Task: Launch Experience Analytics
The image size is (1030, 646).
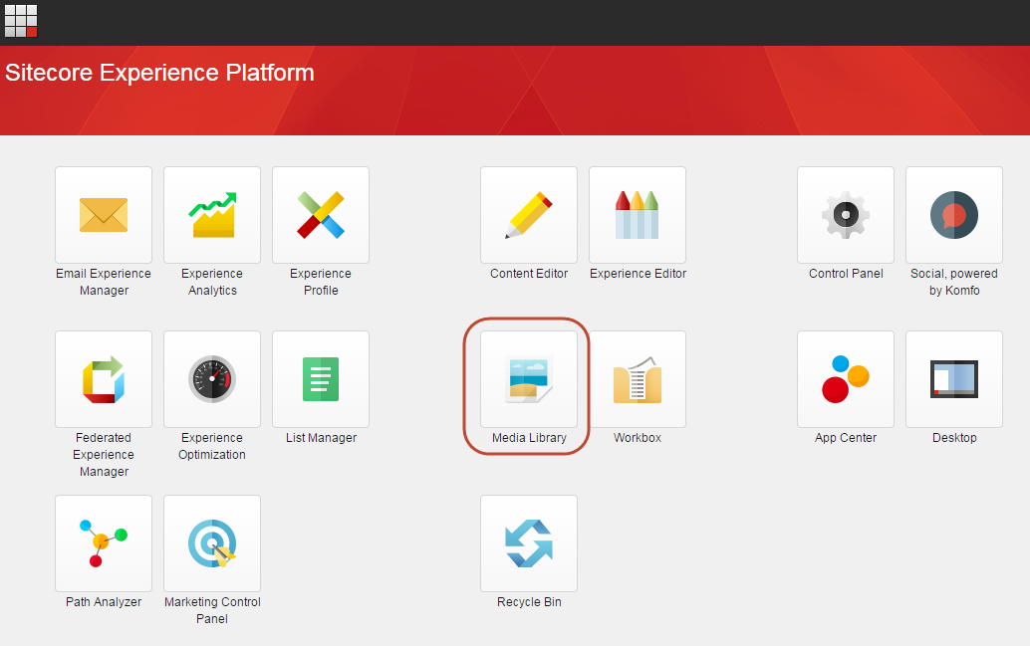Action: 212,215
